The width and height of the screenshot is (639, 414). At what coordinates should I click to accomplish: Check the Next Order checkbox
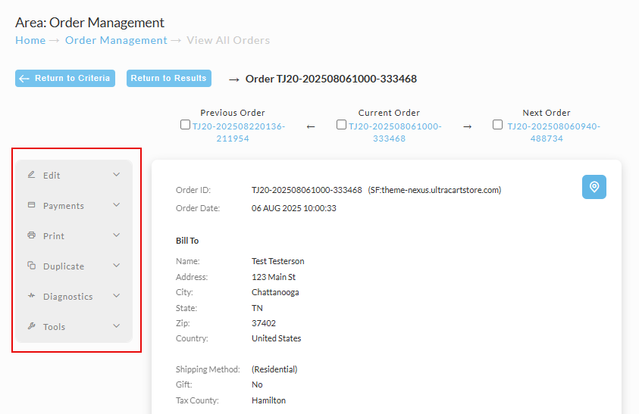(x=497, y=125)
